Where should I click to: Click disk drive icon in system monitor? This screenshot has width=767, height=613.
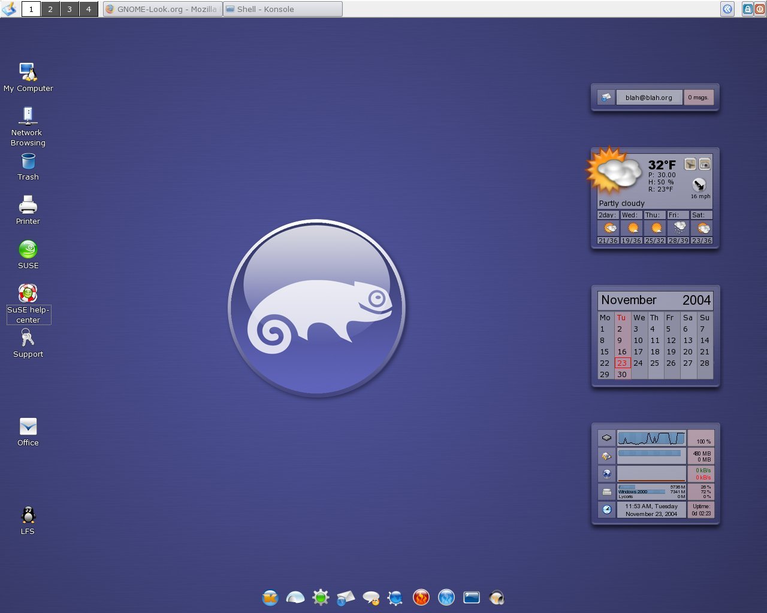click(x=606, y=492)
